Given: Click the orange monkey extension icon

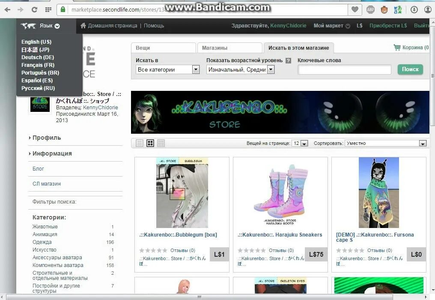Looking at the screenshot, I should [x=384, y=10].
